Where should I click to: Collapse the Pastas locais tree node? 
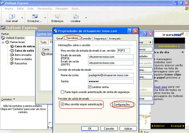pos(3,42)
